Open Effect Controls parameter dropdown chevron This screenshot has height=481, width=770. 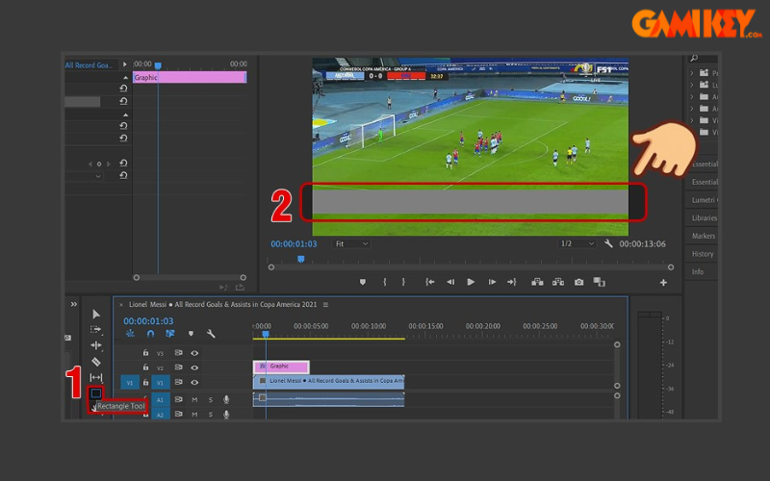(98, 176)
